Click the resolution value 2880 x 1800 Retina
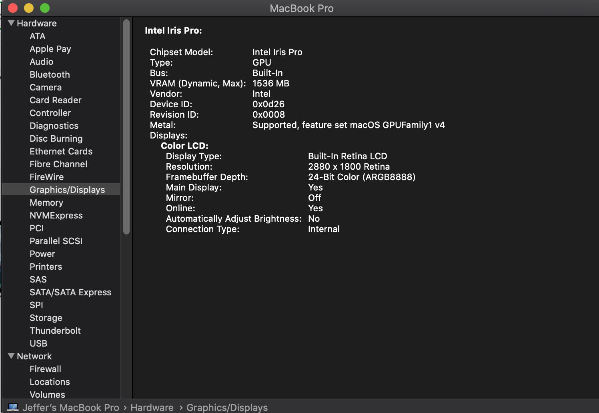This screenshot has width=599, height=413. 349,166
